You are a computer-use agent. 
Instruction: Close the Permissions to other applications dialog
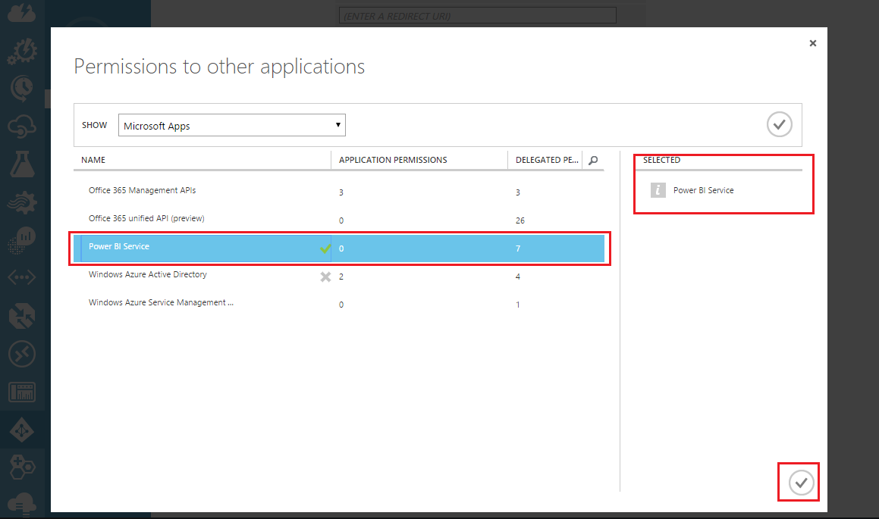coord(813,43)
